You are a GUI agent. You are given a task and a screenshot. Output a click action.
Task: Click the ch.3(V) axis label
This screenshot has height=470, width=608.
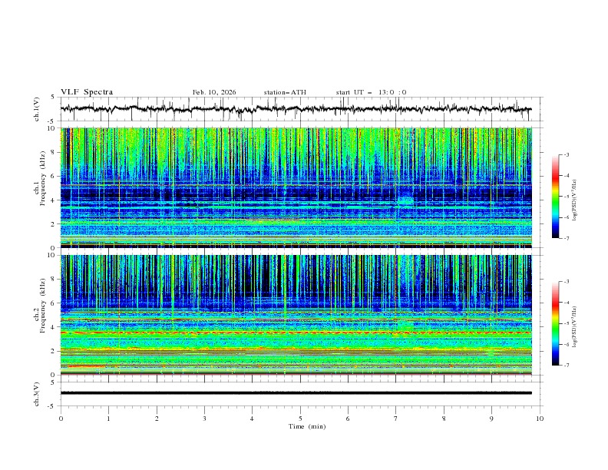(37, 394)
